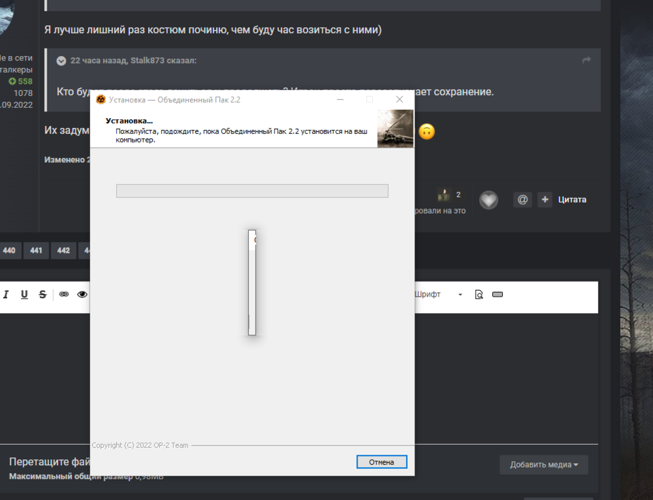Cancel installation with the Отмена button
The image size is (653, 500).
(x=382, y=462)
